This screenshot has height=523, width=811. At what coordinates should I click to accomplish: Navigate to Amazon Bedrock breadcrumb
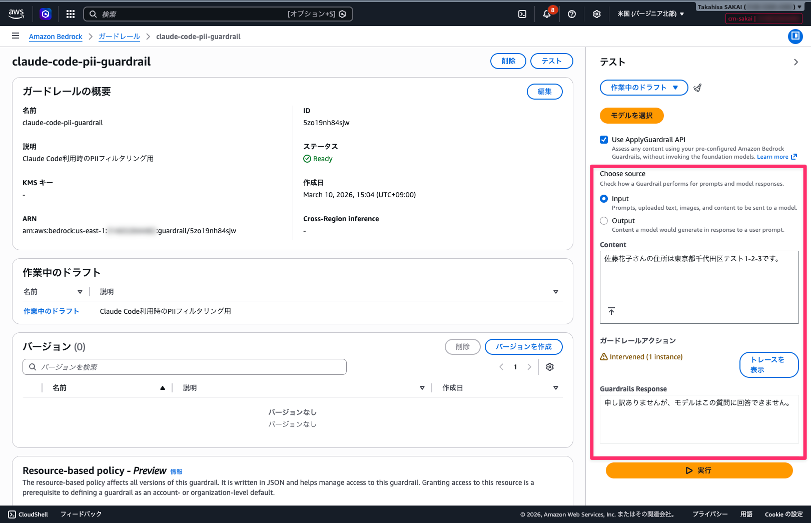point(56,37)
